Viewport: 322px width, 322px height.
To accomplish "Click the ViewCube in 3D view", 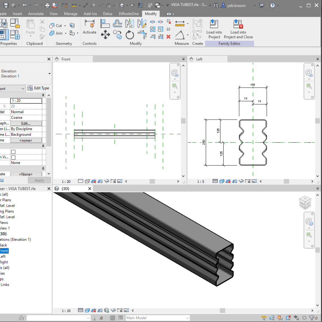I will click(305, 202).
